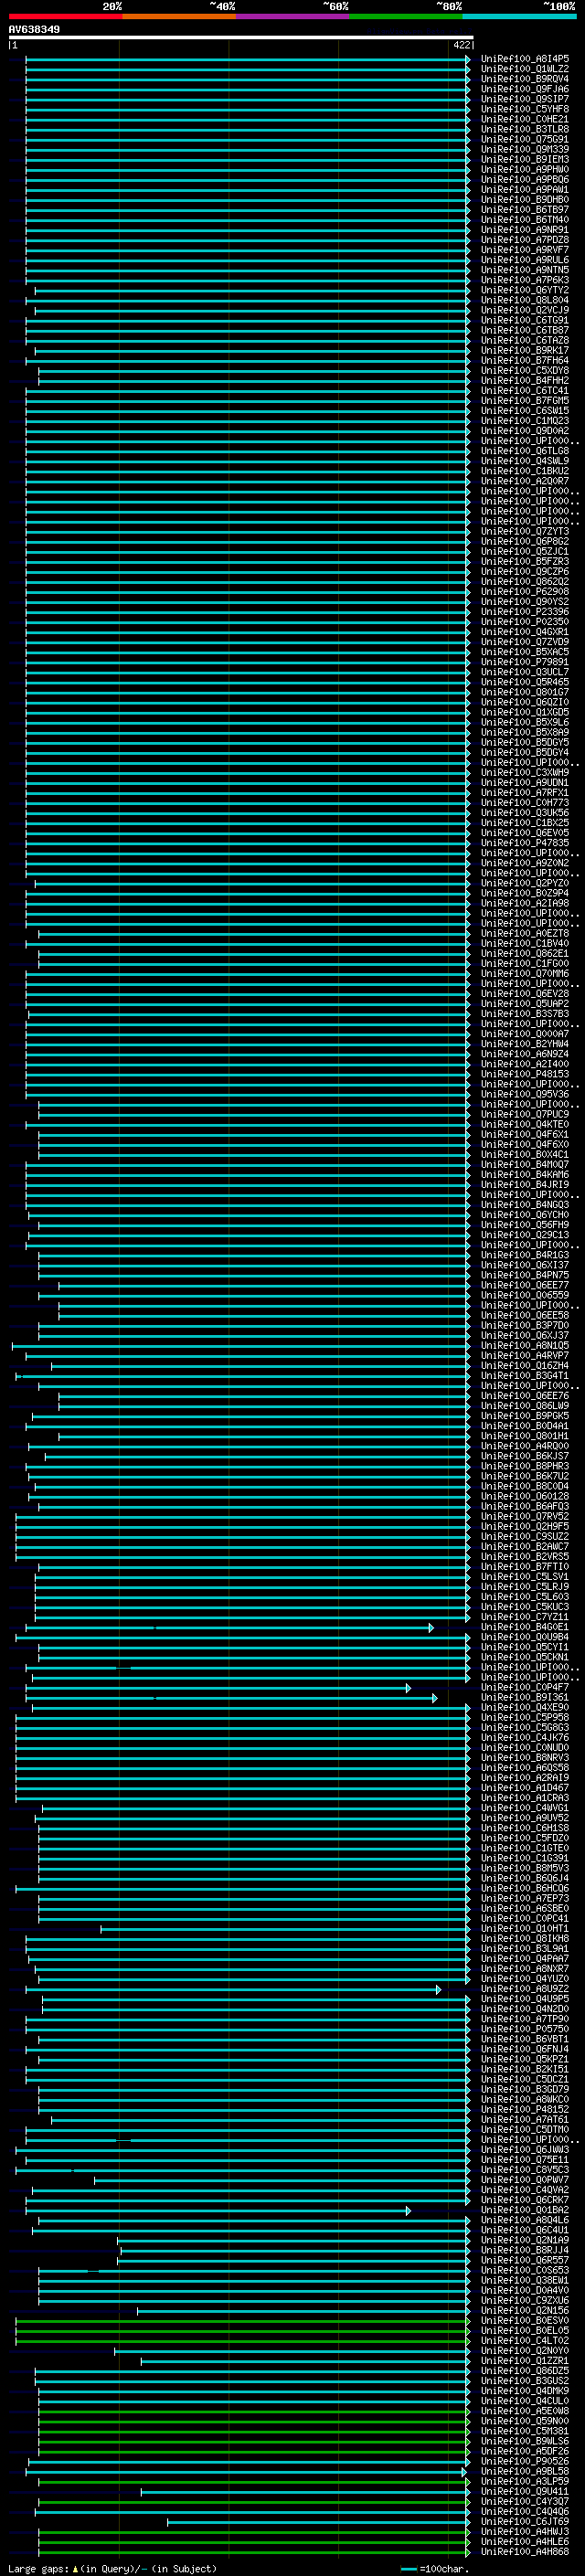
Task: Click the green alignment bar for B0EL05
Action: click(243, 2331)
